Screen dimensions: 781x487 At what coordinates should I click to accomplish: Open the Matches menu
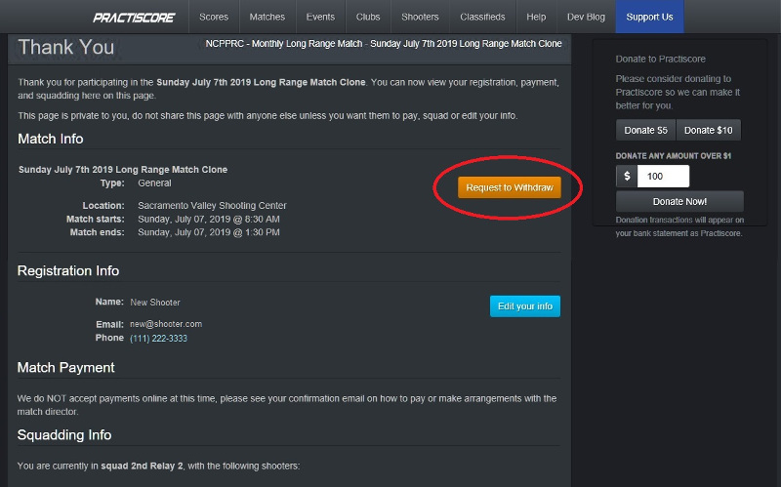pos(267,18)
